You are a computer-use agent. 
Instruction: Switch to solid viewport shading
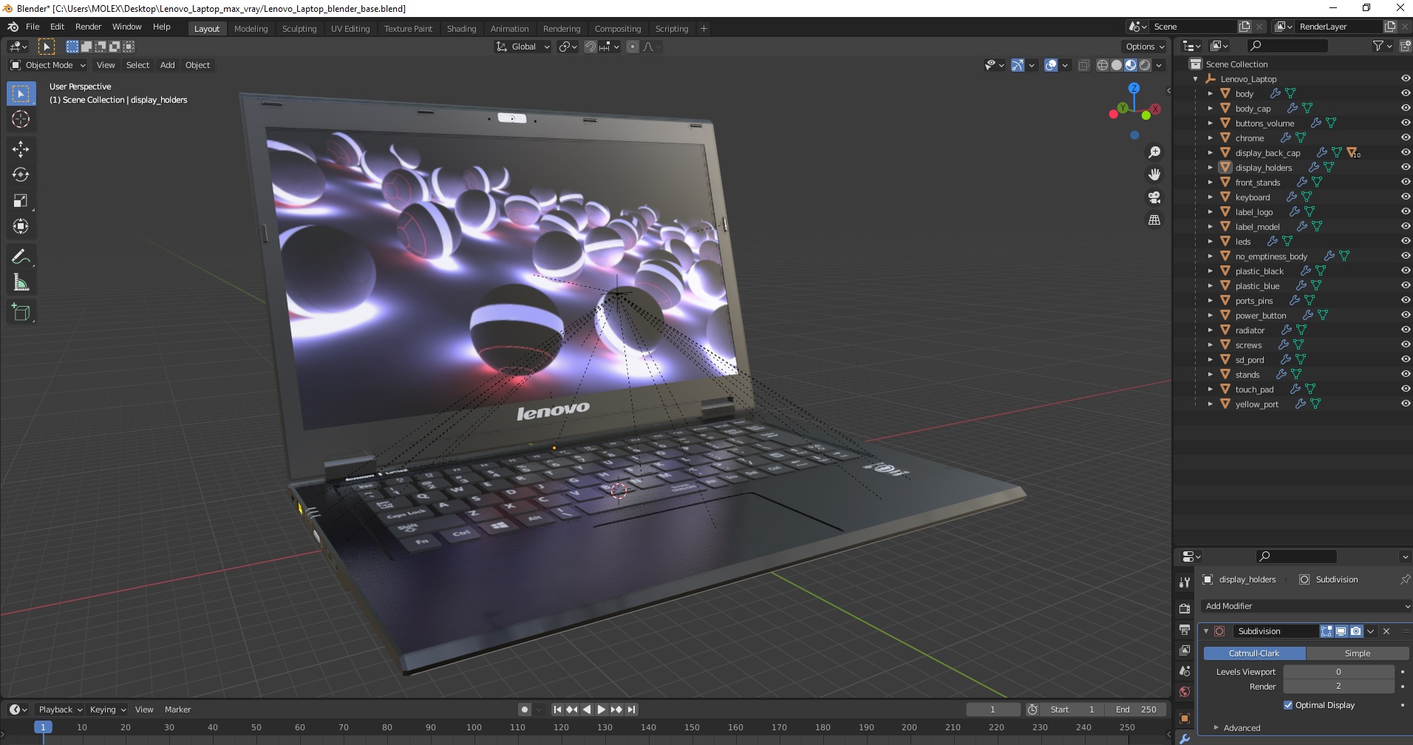click(1117, 65)
